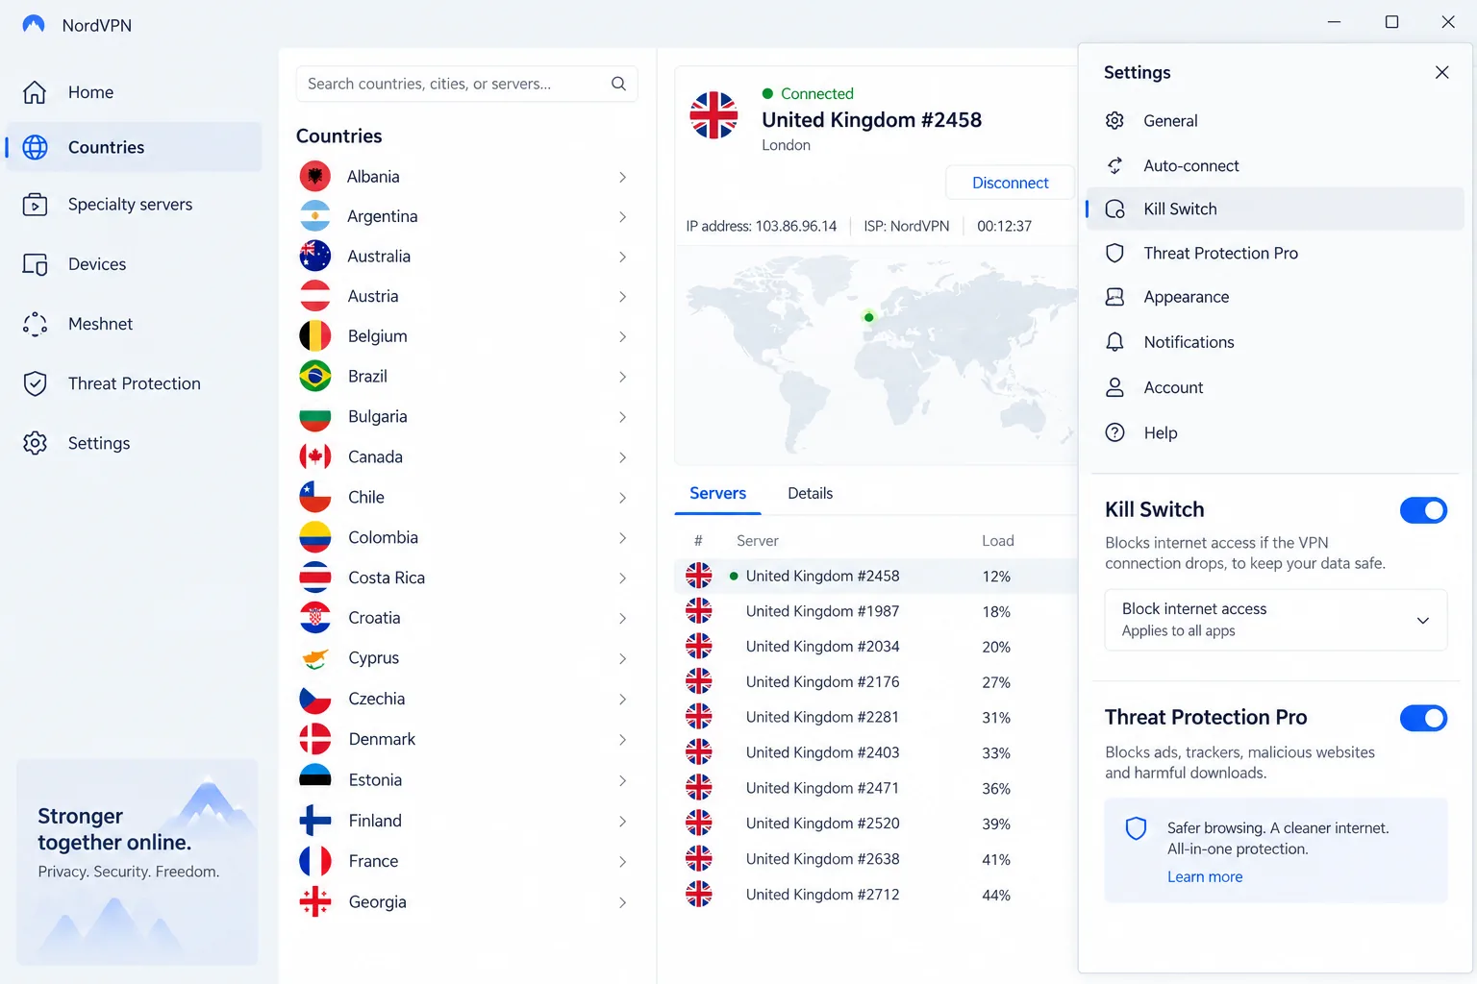The height and width of the screenshot is (984, 1477).
Task: Select the Auto-connect icon
Action: (1114, 165)
